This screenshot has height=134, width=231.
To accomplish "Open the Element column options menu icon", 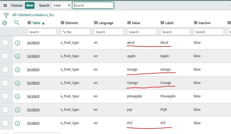I will tap(62, 23).
